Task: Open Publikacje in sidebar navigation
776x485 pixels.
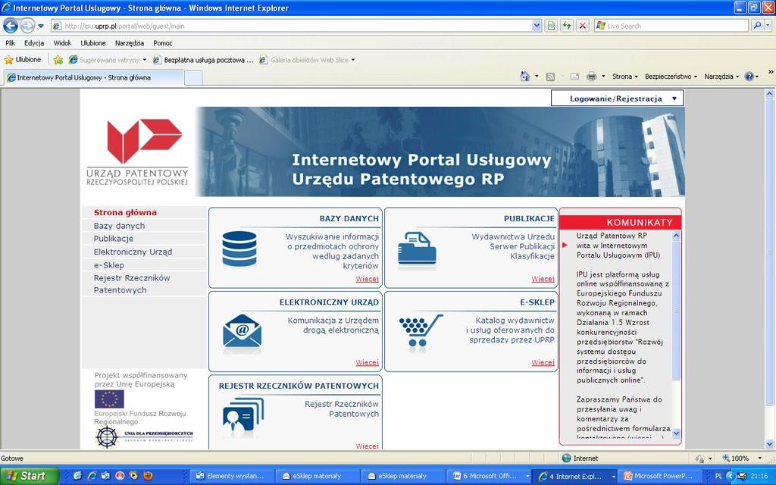Action: (x=114, y=239)
